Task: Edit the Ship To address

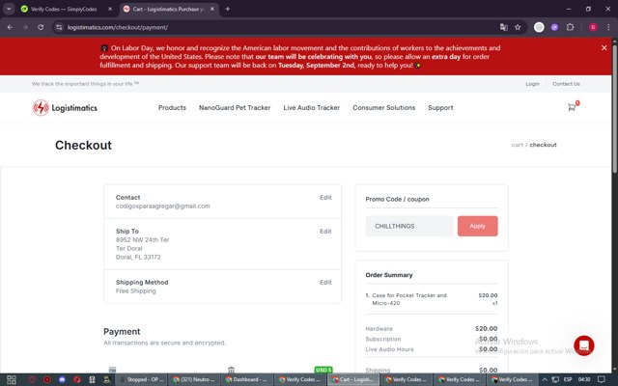Action: (x=325, y=232)
